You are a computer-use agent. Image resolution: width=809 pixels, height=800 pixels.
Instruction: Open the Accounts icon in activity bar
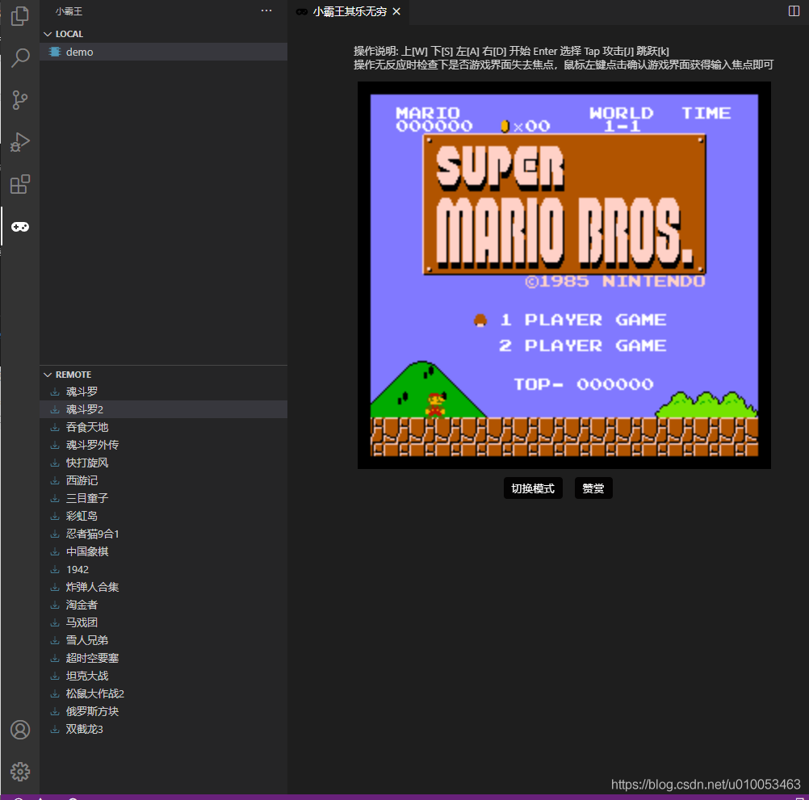tap(19, 730)
